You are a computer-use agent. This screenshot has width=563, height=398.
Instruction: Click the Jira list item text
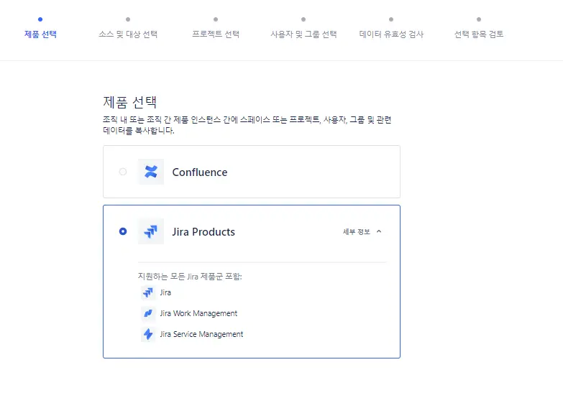pos(165,292)
